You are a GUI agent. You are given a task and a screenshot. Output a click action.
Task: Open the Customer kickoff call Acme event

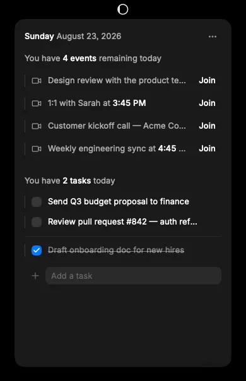117,126
